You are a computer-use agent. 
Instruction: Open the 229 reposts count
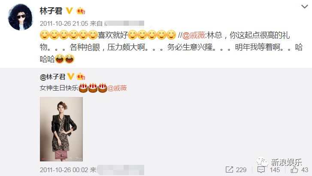241,170
